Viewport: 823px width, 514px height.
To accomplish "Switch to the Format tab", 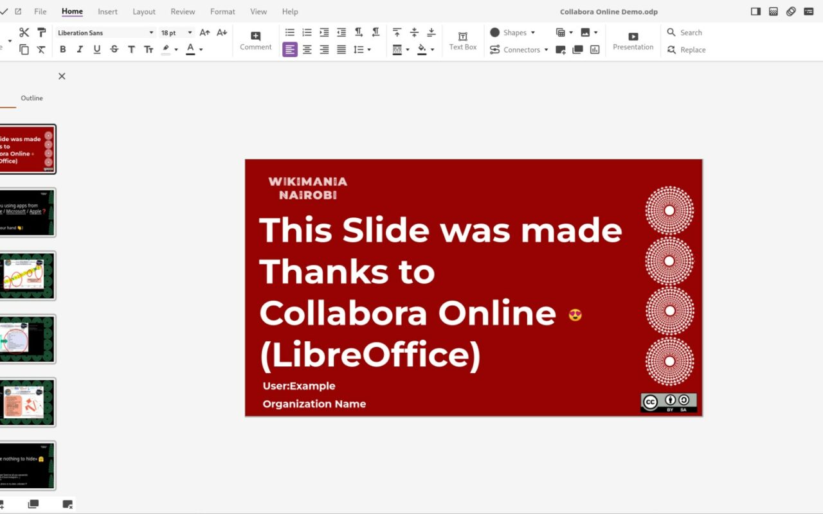I will pyautogui.click(x=222, y=12).
